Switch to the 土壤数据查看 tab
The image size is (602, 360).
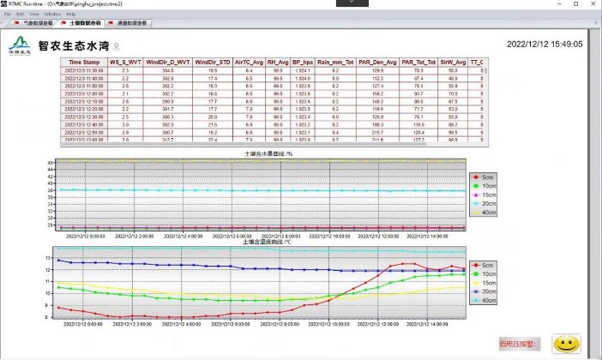[81, 23]
